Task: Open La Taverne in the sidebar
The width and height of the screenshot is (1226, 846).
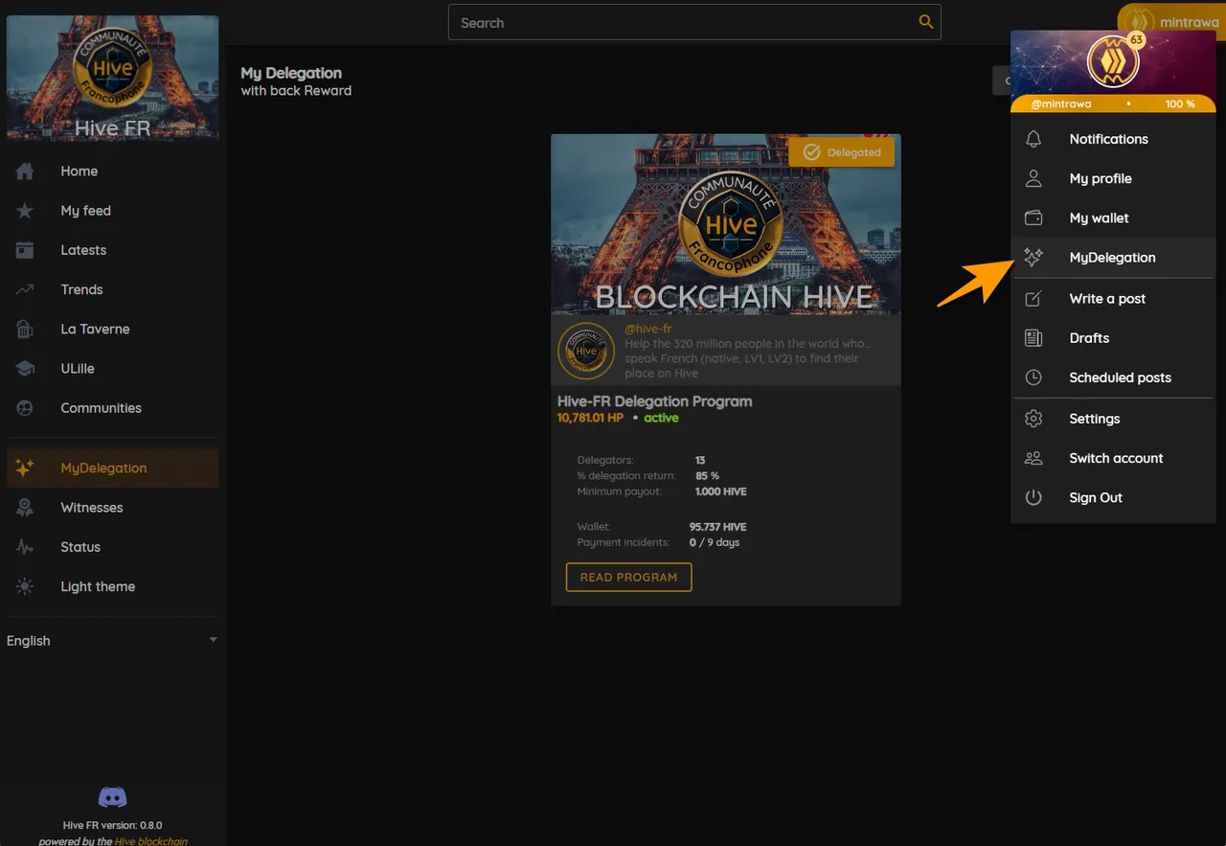Action: [x=113, y=329]
